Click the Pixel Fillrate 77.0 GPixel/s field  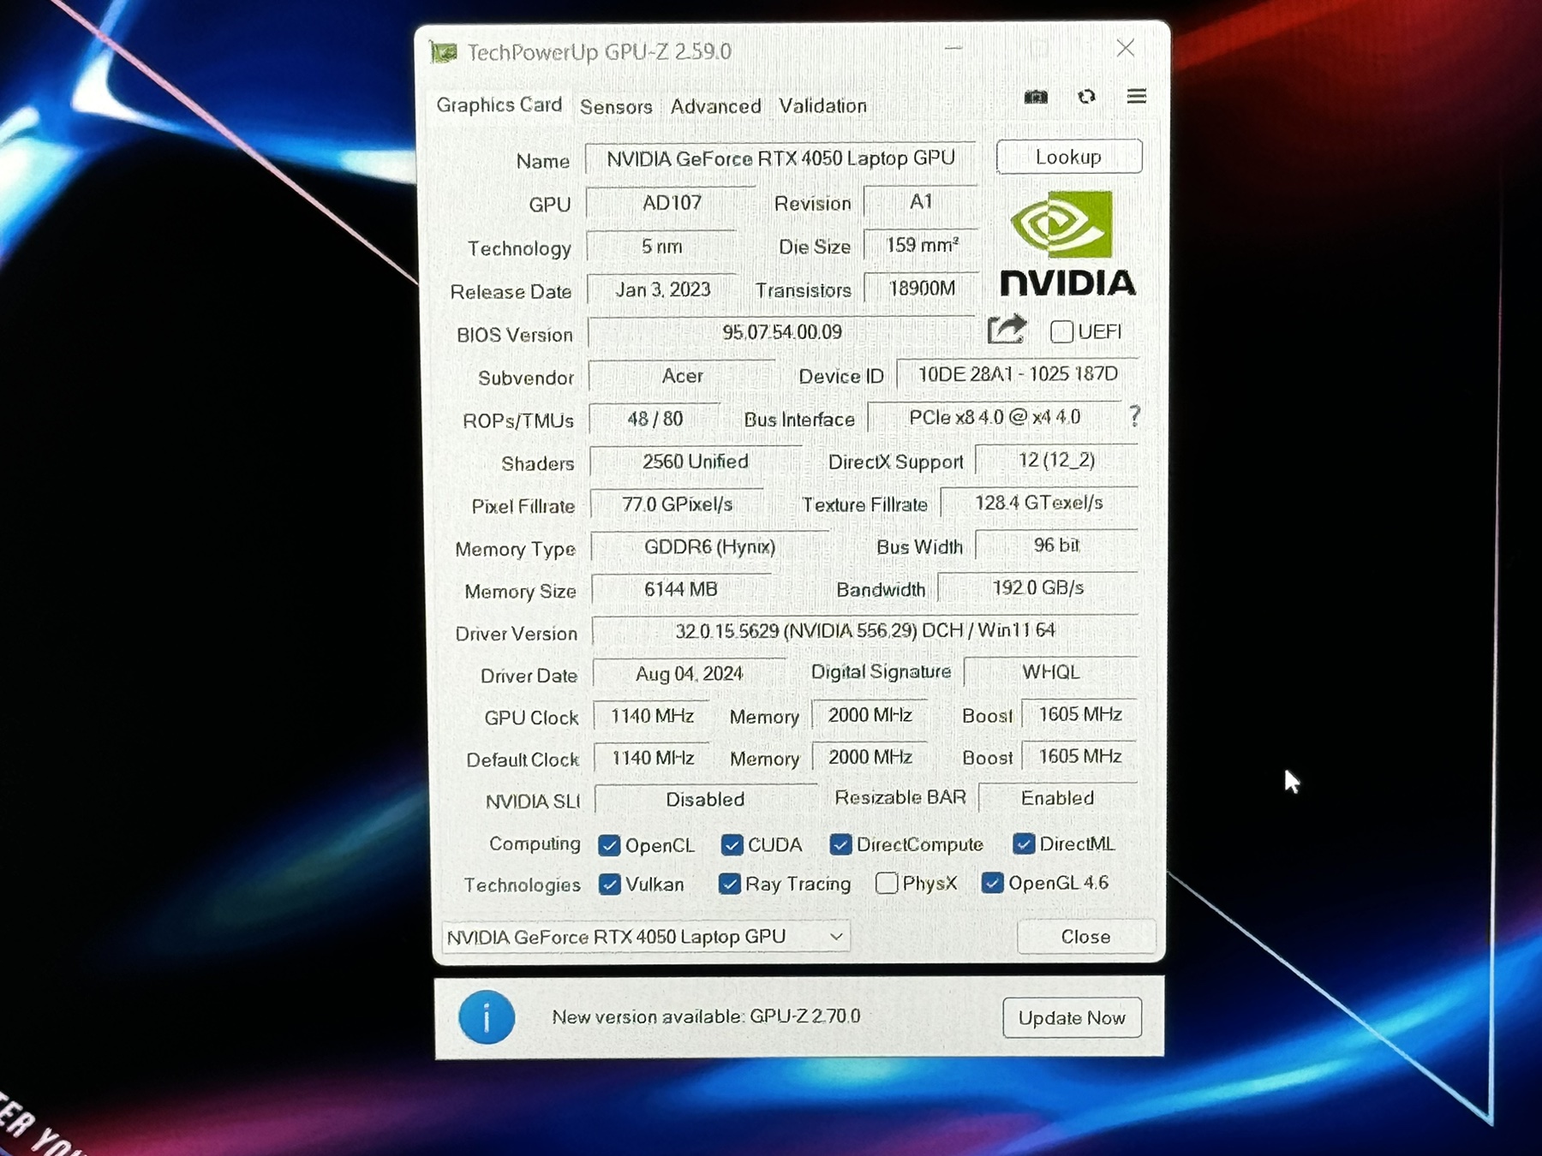pos(678,504)
